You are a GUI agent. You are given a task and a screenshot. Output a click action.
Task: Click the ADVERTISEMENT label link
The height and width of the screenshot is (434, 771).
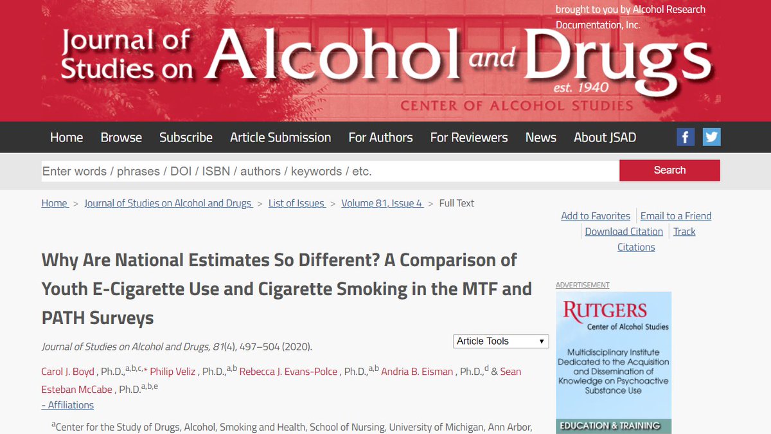[583, 285]
